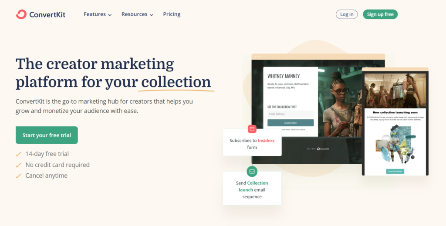Click the Log in button

[x=347, y=14]
